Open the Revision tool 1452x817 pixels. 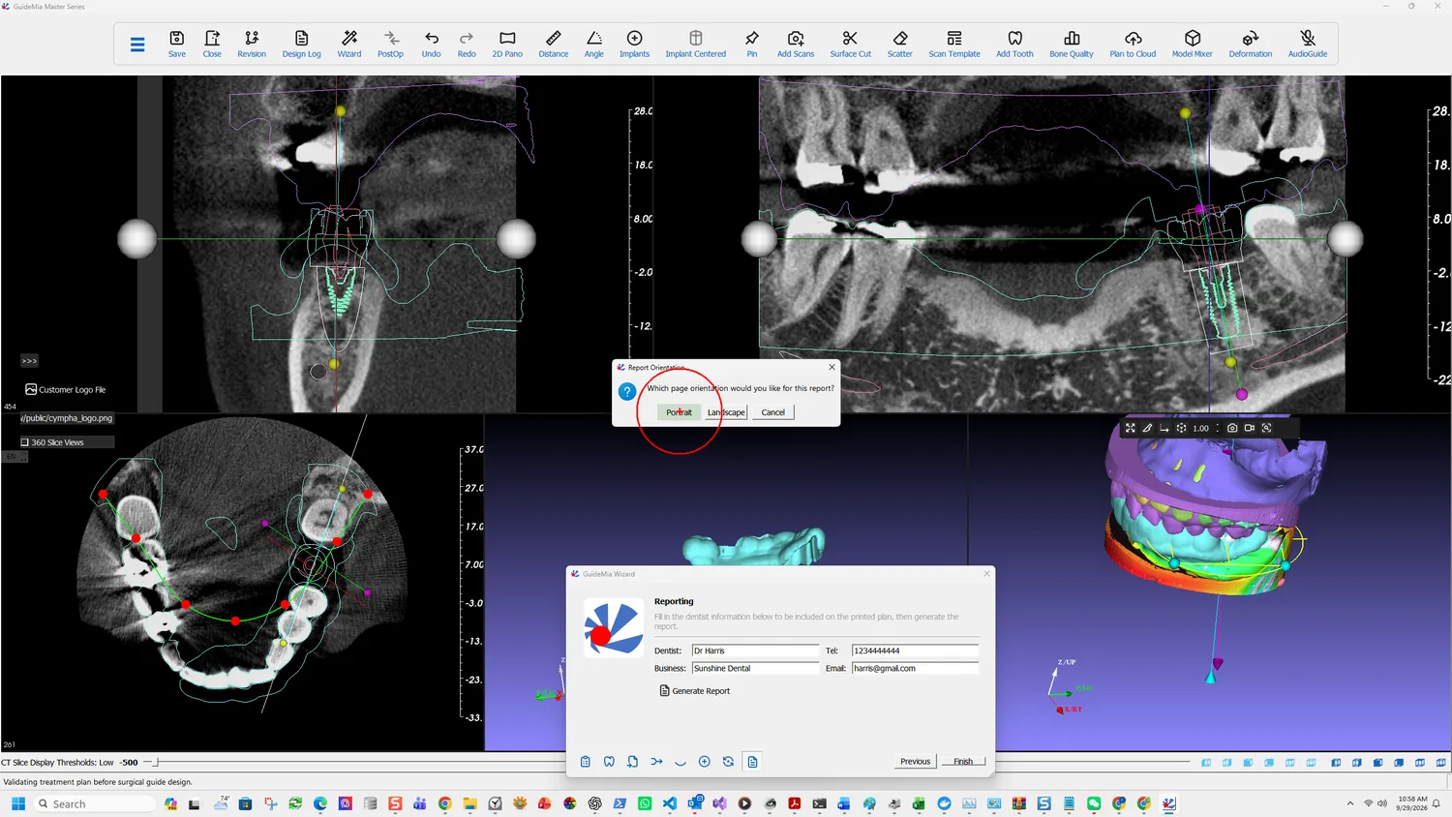pos(252,44)
